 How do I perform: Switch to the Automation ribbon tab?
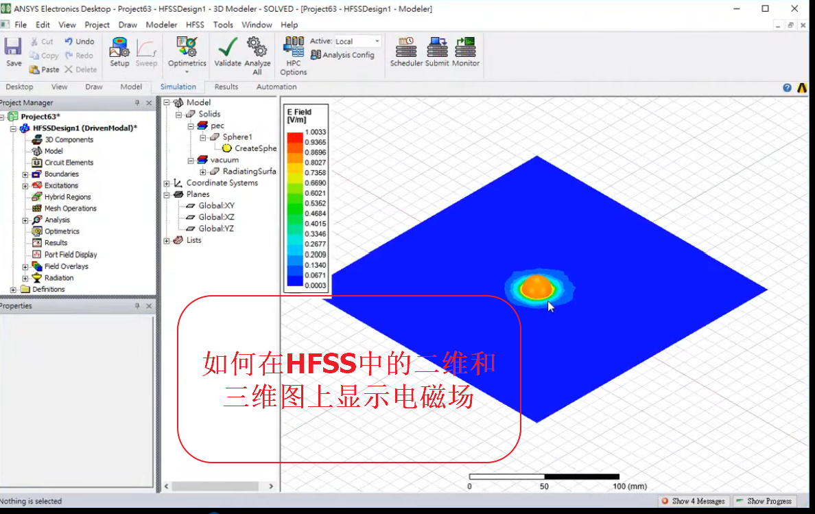[x=276, y=86]
